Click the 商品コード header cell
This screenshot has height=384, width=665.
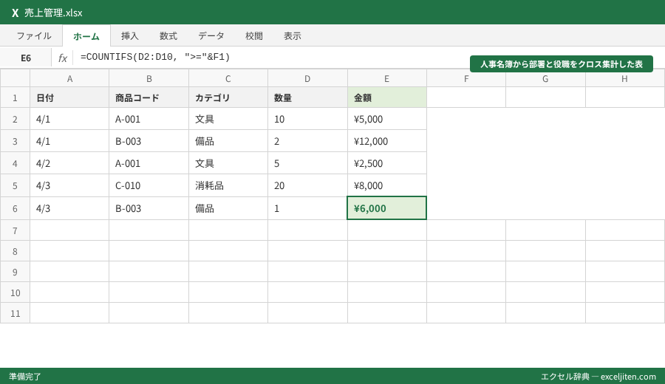[x=149, y=97]
